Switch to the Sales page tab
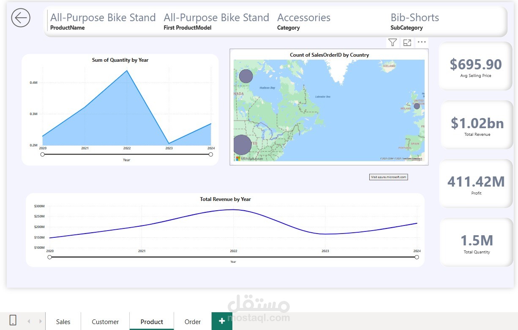The width and height of the screenshot is (518, 330). click(63, 322)
